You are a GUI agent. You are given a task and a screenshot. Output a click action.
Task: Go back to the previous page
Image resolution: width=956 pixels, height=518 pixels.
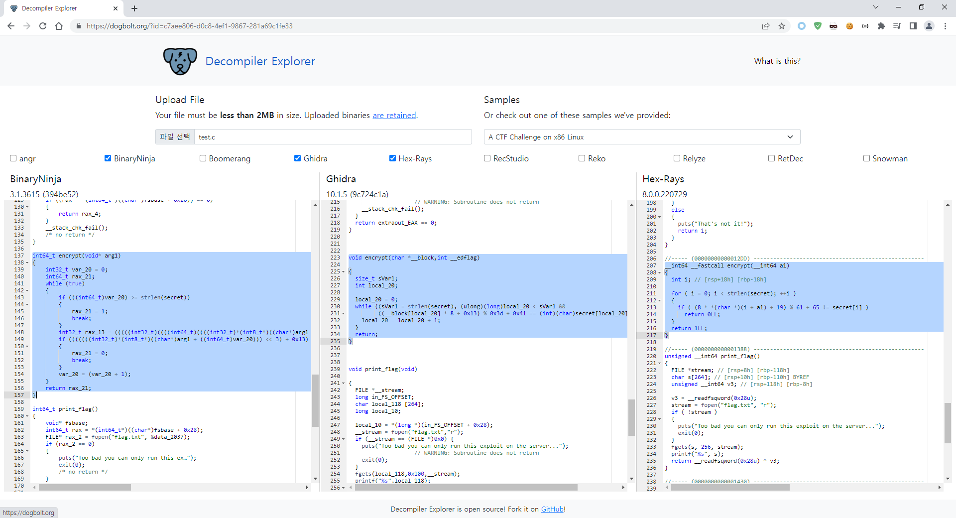pyautogui.click(x=11, y=26)
